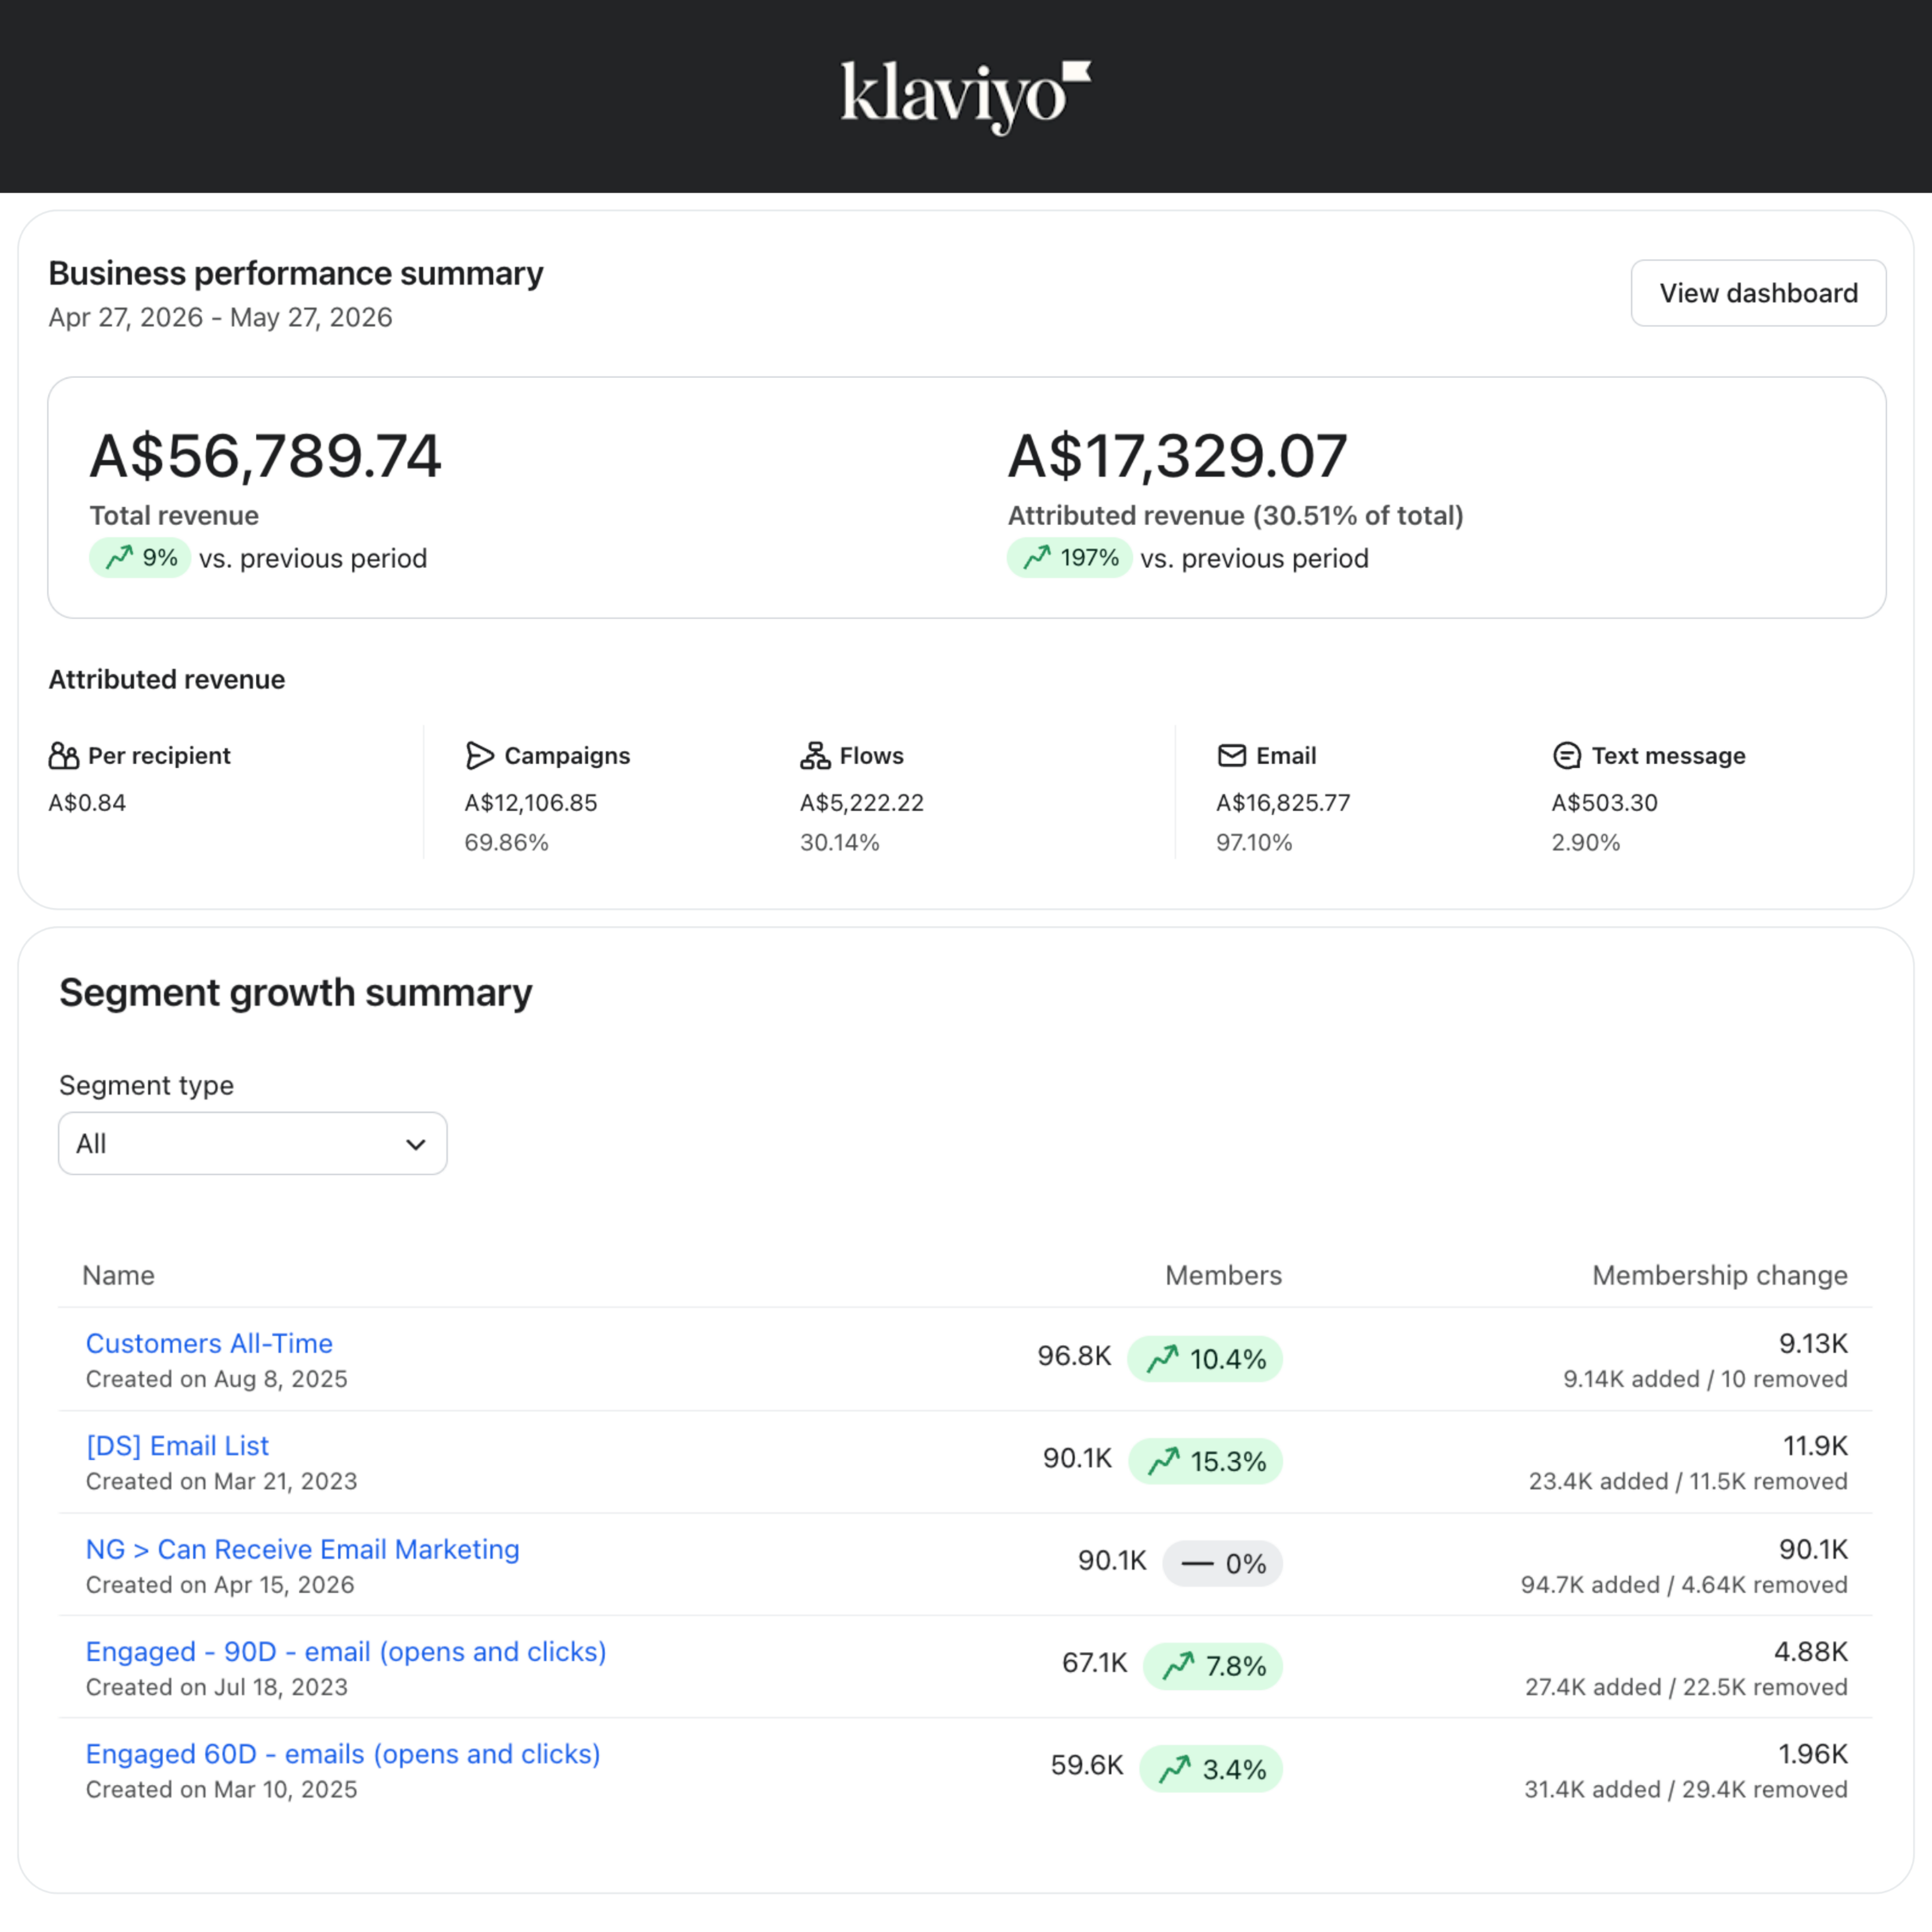Image resolution: width=1932 pixels, height=1932 pixels.
Task: Open the Engaged - 90D - email segment
Action: 346,1652
